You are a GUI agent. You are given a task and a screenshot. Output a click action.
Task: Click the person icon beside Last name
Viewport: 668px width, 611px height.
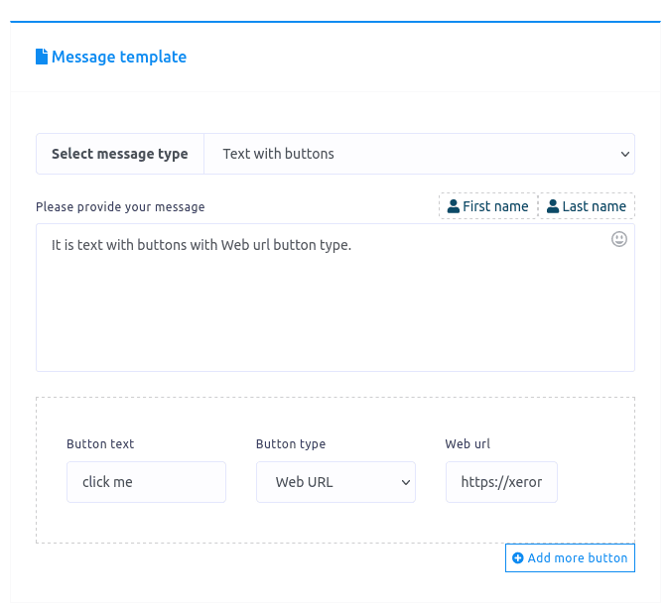(553, 206)
